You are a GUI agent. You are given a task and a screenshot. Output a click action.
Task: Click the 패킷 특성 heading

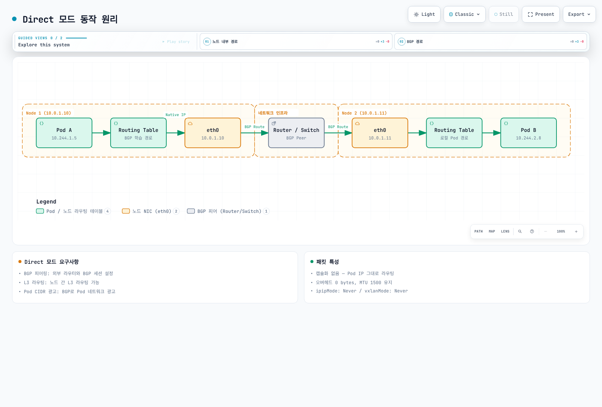(328, 262)
